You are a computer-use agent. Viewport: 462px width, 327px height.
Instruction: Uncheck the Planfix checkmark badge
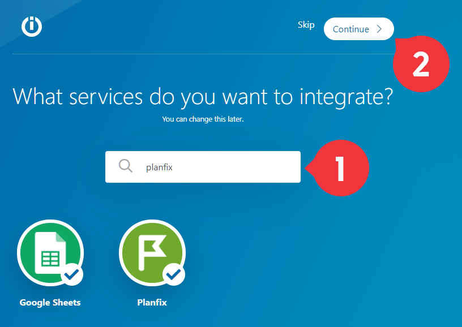pyautogui.click(x=174, y=274)
